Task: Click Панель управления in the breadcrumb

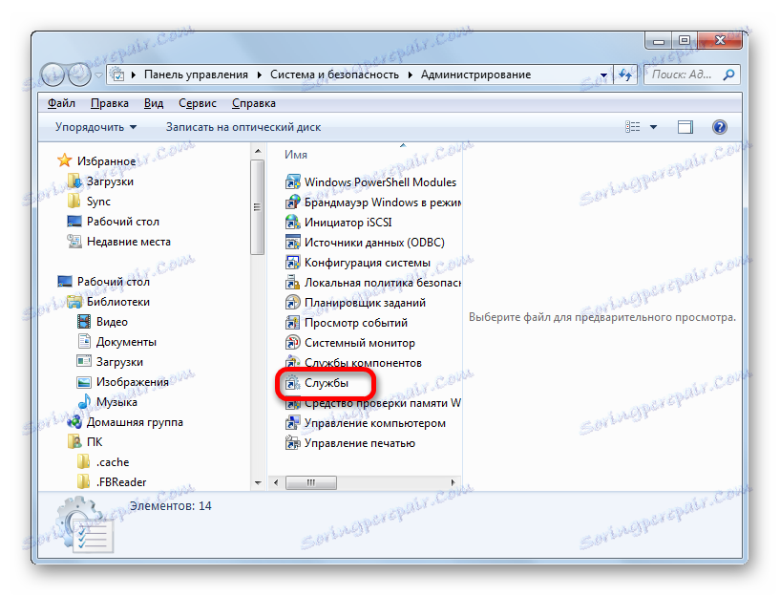Action: [196, 74]
